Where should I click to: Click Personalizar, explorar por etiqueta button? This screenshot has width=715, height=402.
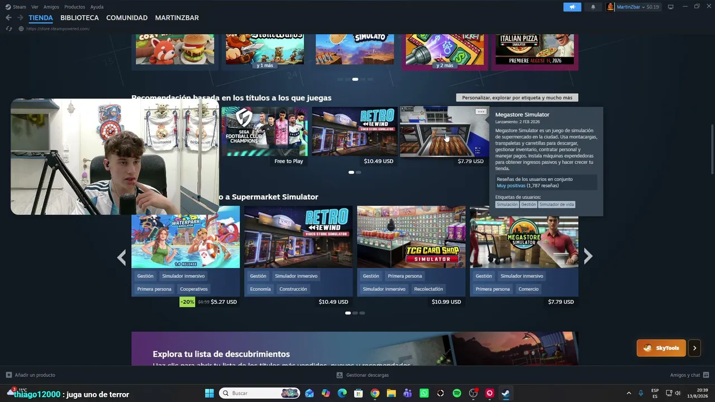(517, 98)
